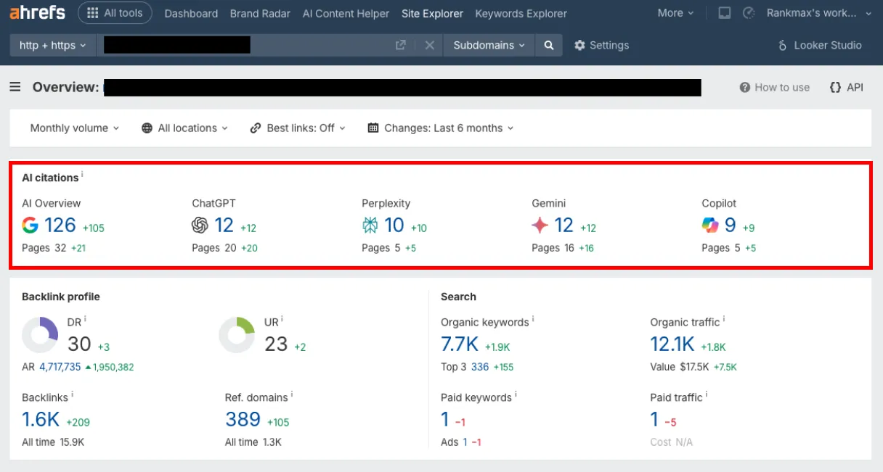Click the Copilot logo icon

pyautogui.click(x=710, y=225)
